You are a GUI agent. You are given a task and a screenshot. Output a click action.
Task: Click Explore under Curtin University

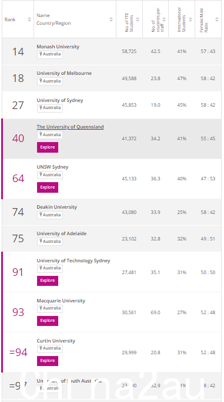pos(48,361)
